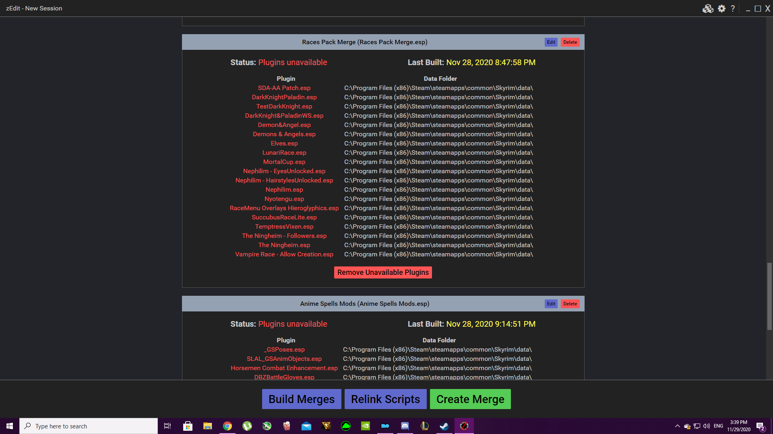Select the SDA-AA Patch.esp plugin

pyautogui.click(x=284, y=88)
